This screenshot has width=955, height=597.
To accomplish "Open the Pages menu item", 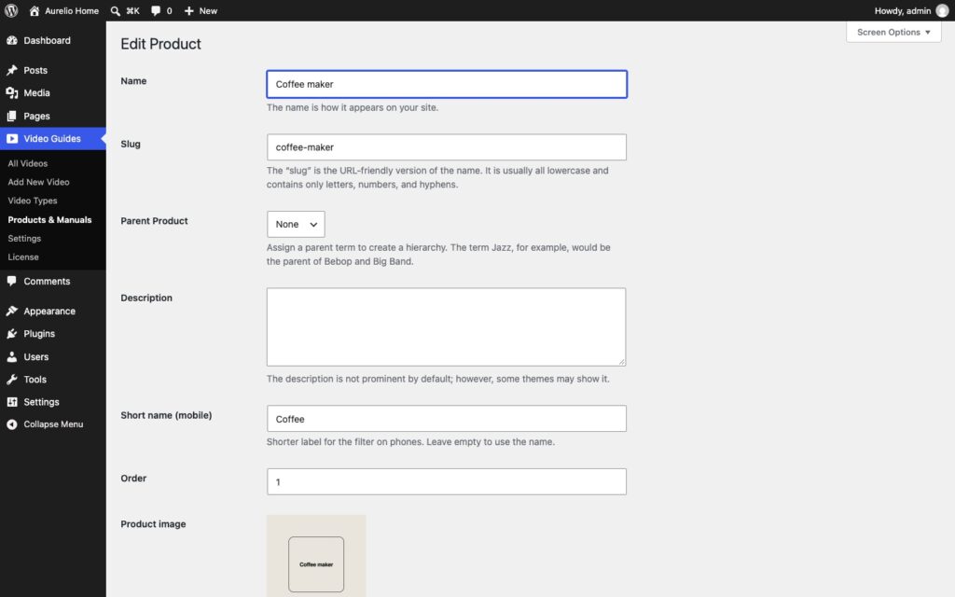I will (x=53, y=116).
